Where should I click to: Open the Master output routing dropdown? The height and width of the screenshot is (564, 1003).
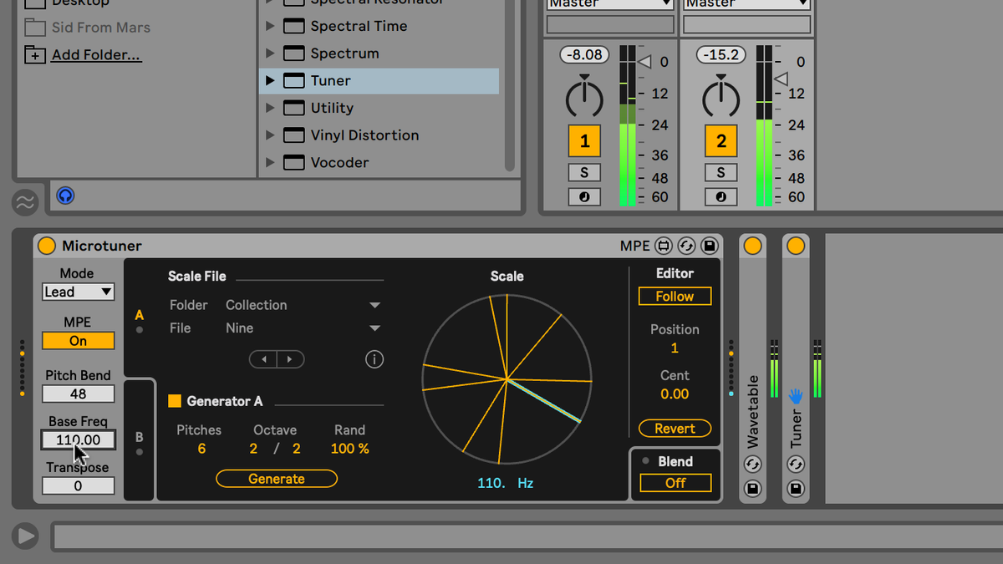tap(609, 5)
